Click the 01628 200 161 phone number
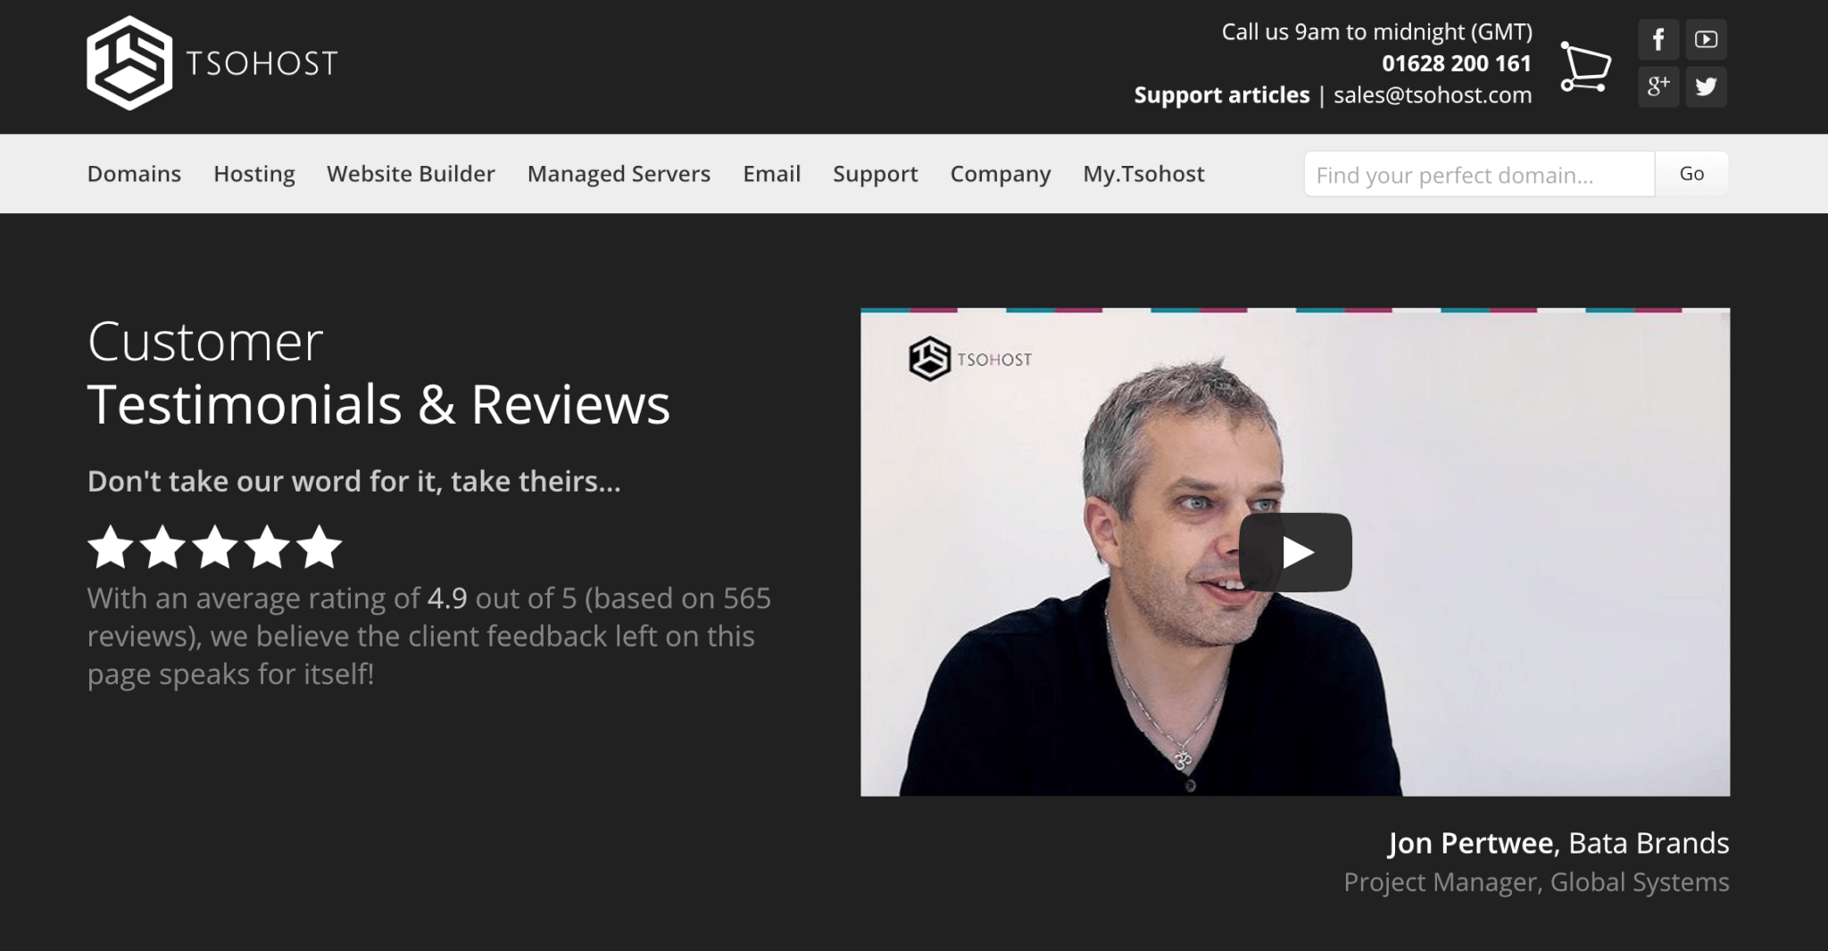This screenshot has width=1828, height=951. (1457, 63)
